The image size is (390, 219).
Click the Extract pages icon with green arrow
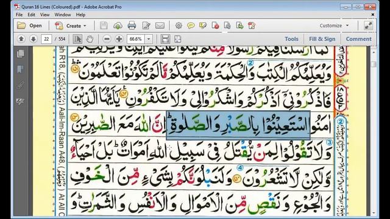tap(239, 26)
